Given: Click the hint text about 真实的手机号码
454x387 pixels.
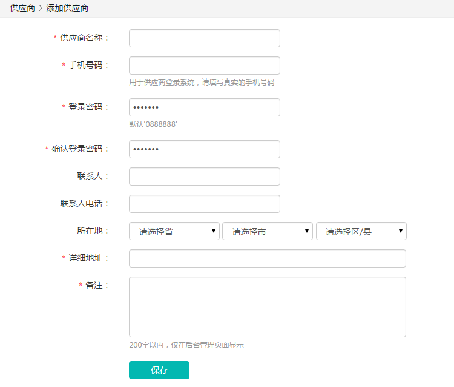Looking at the screenshot, I should [202, 82].
